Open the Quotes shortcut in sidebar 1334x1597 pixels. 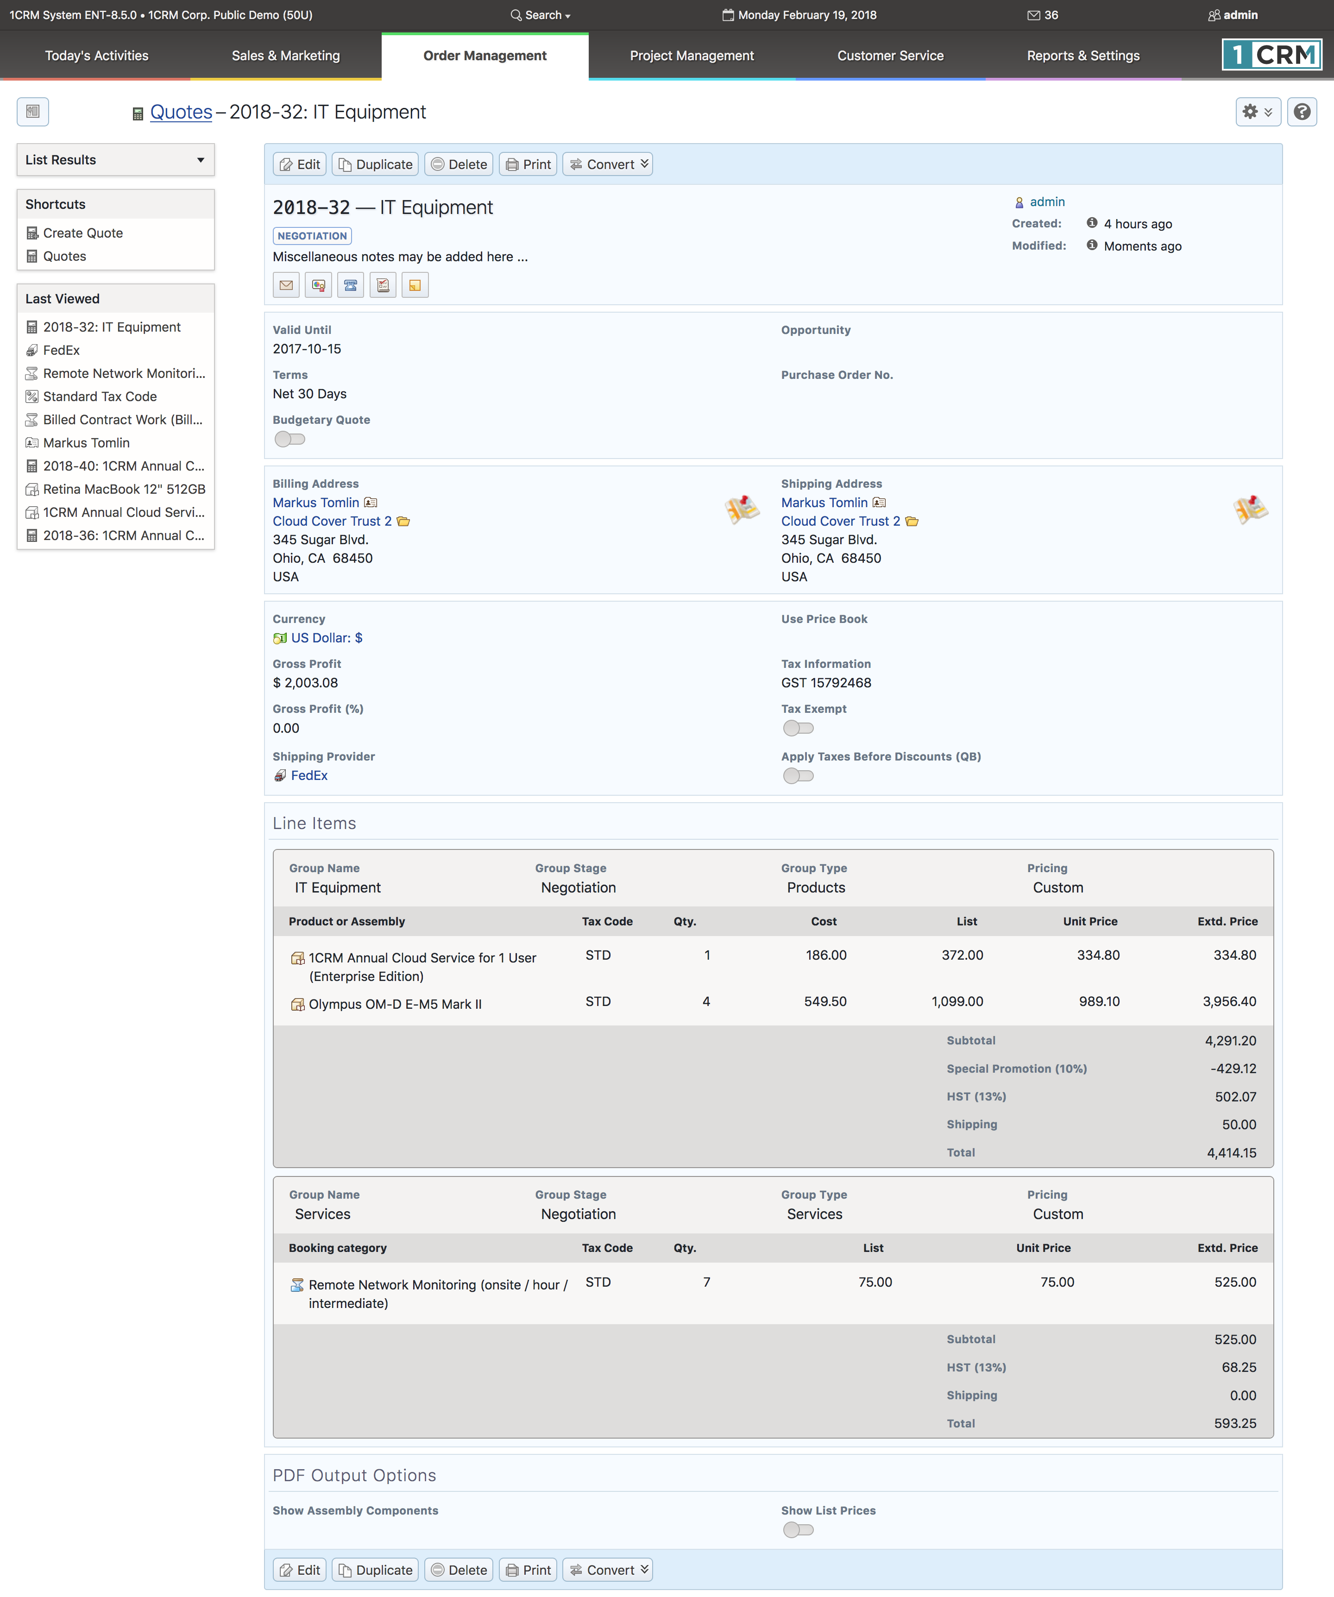[x=65, y=256]
